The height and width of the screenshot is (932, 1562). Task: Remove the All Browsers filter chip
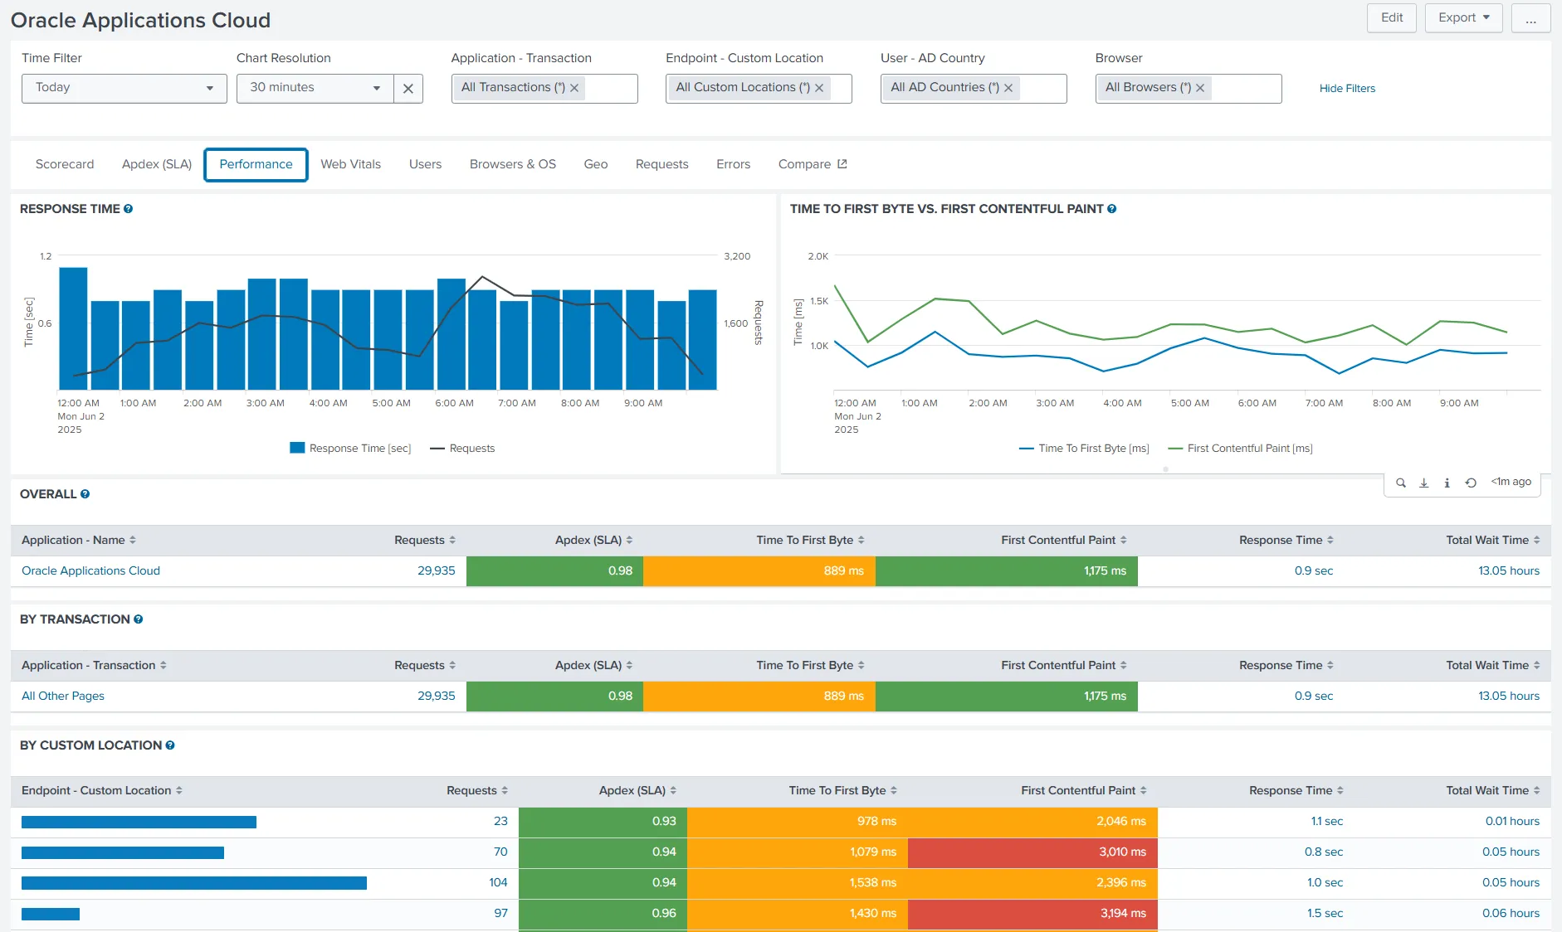pyautogui.click(x=1200, y=88)
